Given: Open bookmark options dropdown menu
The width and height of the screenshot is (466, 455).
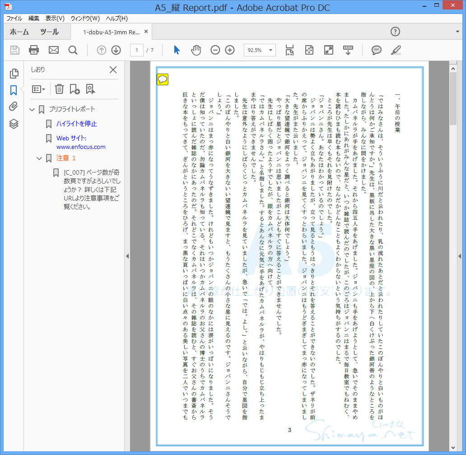Looking at the screenshot, I should click(x=38, y=89).
